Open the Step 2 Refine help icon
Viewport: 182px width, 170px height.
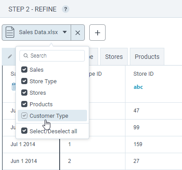65,9
